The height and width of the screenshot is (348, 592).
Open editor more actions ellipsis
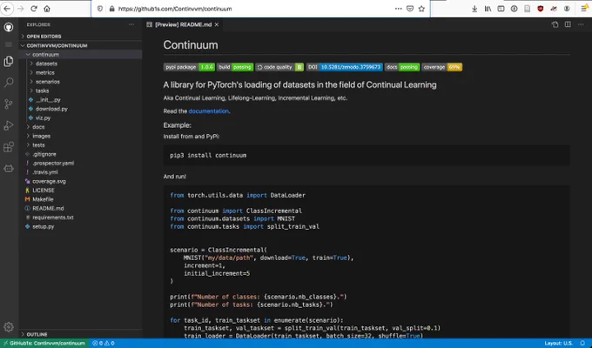581,24
